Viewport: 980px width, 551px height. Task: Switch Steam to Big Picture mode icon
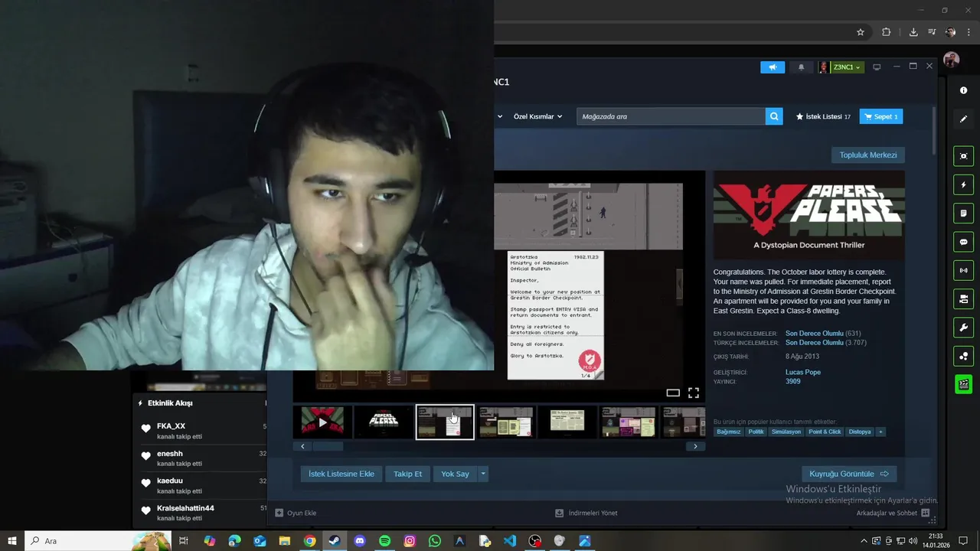tap(877, 67)
